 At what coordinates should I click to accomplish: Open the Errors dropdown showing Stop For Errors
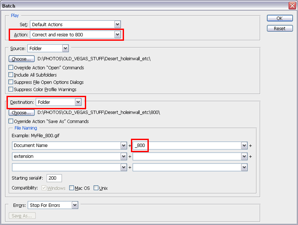75,205
